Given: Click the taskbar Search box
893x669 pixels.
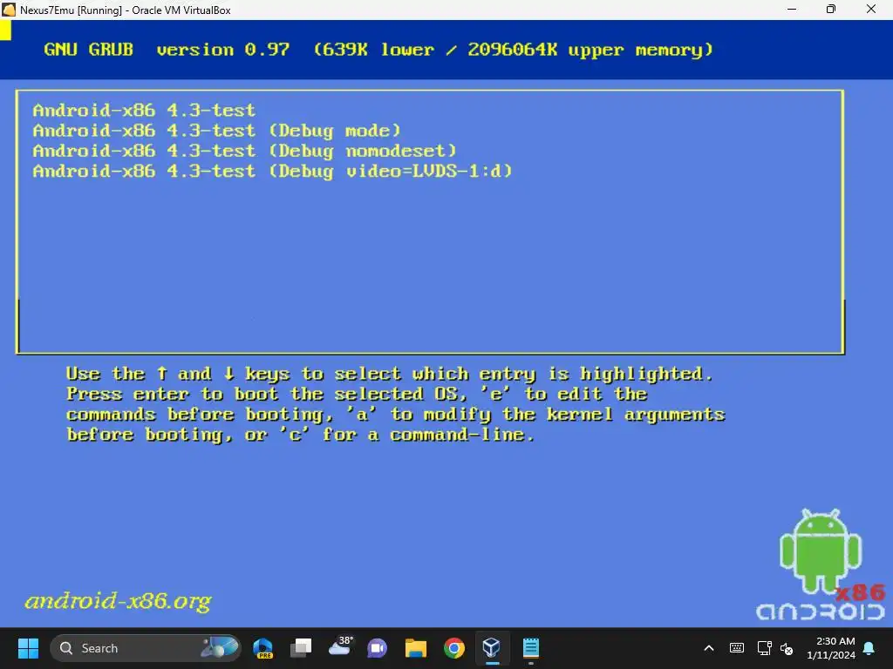Looking at the screenshot, I should (x=146, y=648).
